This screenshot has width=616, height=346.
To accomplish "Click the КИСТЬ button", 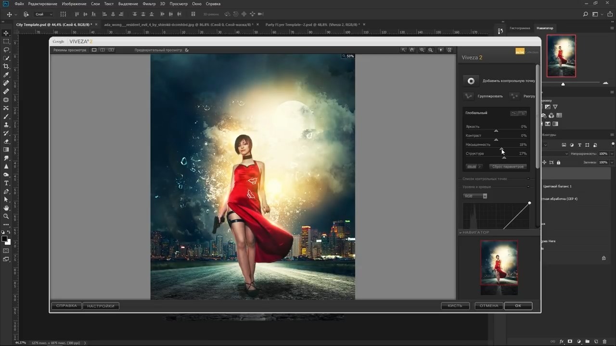I will coord(455,306).
